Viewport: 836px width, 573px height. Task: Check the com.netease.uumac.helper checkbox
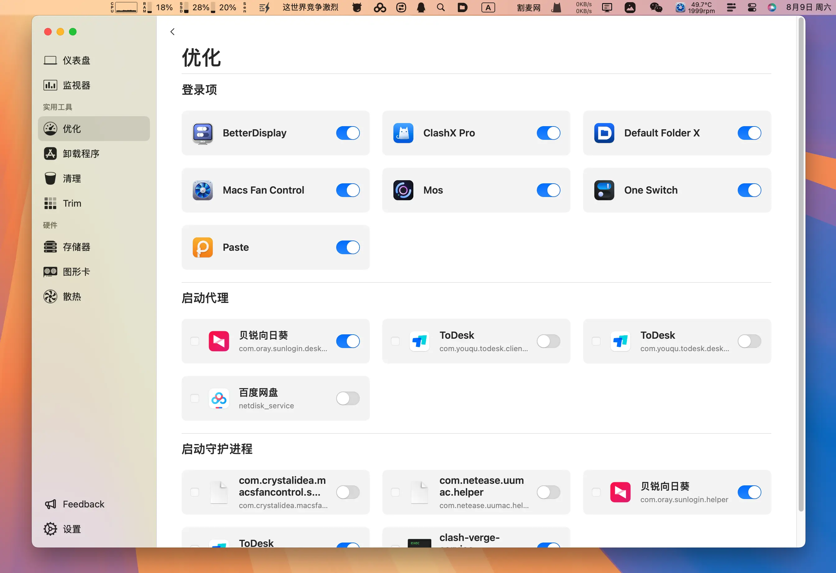click(x=395, y=492)
